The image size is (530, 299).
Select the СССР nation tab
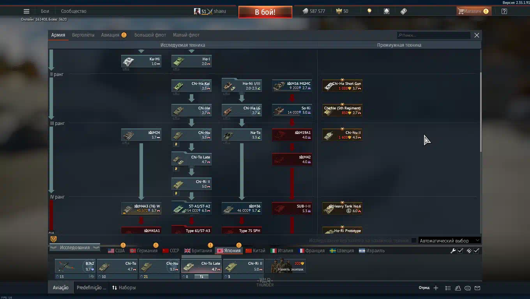pos(171,251)
